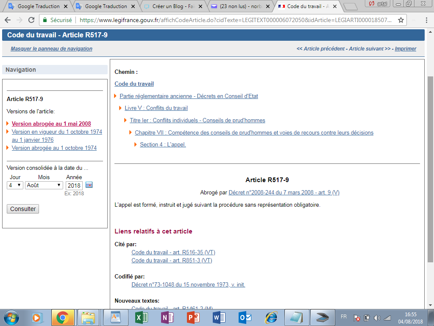Reload the page with the refresh icon
The width and height of the screenshot is (434, 326).
(x=31, y=20)
